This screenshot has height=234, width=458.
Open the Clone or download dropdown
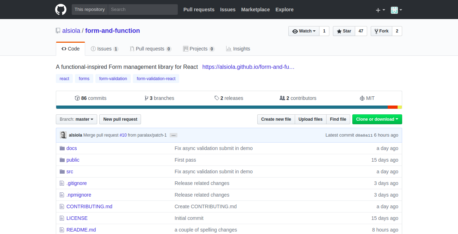coord(377,119)
